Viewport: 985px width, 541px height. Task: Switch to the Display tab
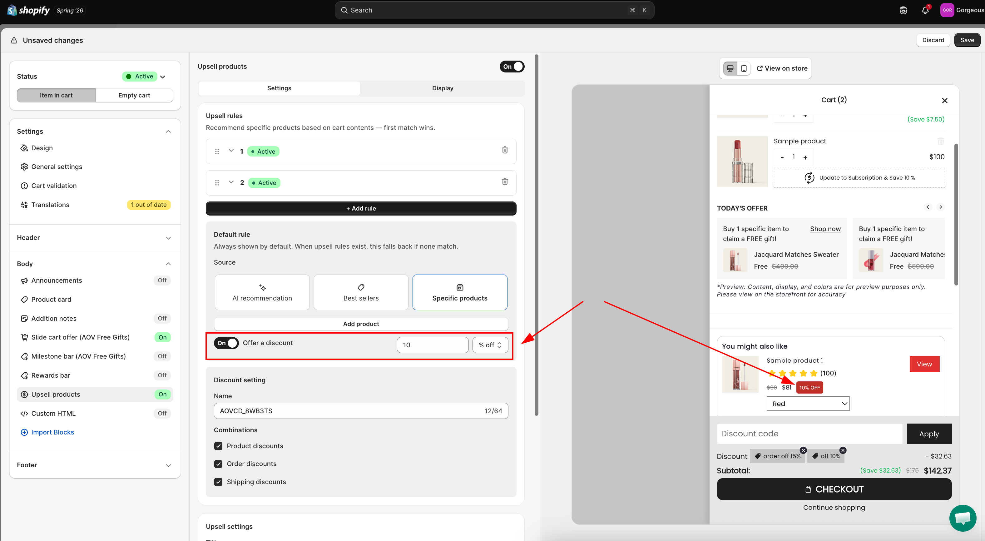point(443,88)
